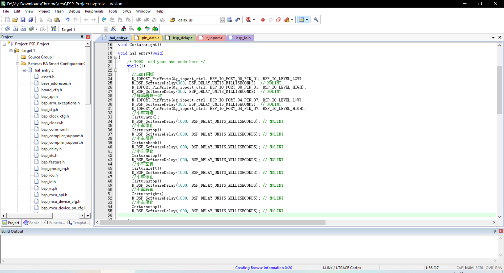Save the current file

tap(23, 20)
